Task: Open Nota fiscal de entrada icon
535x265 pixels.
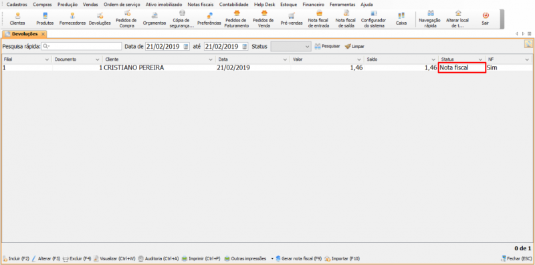Action: [x=319, y=19]
